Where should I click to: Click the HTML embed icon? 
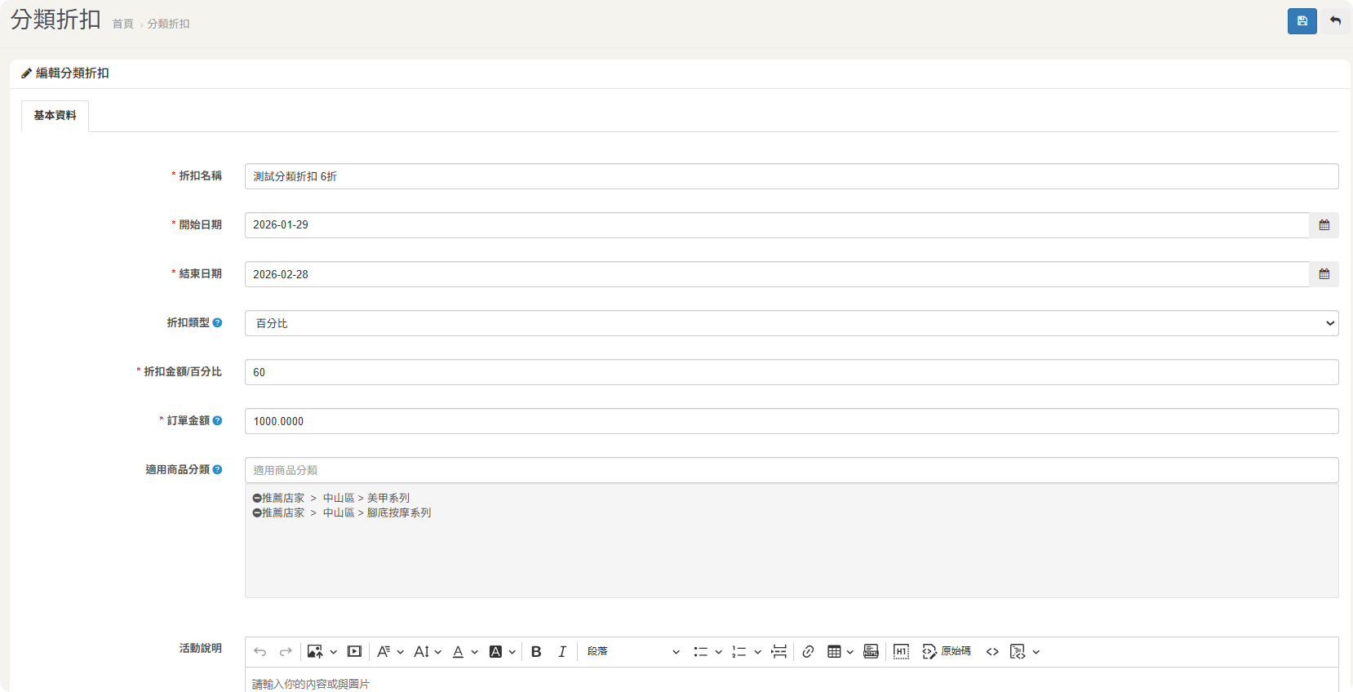[x=872, y=651]
